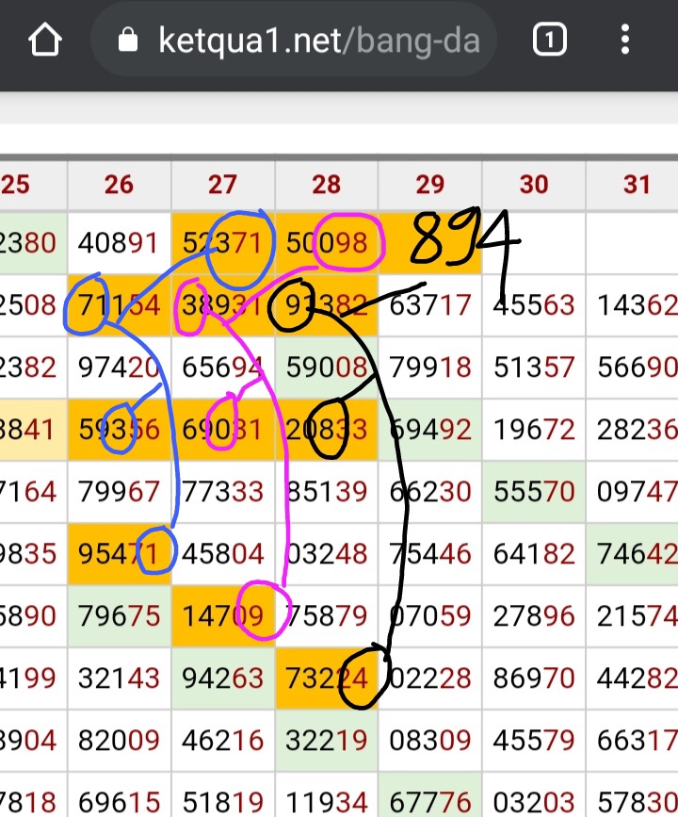The height and width of the screenshot is (817, 678).
Task: Select column header 27
Action: (x=222, y=184)
